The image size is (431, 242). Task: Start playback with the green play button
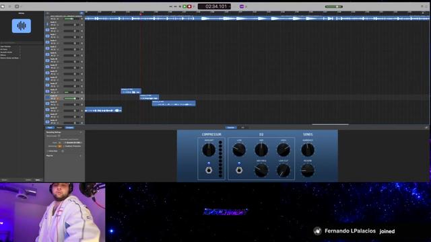point(185,6)
